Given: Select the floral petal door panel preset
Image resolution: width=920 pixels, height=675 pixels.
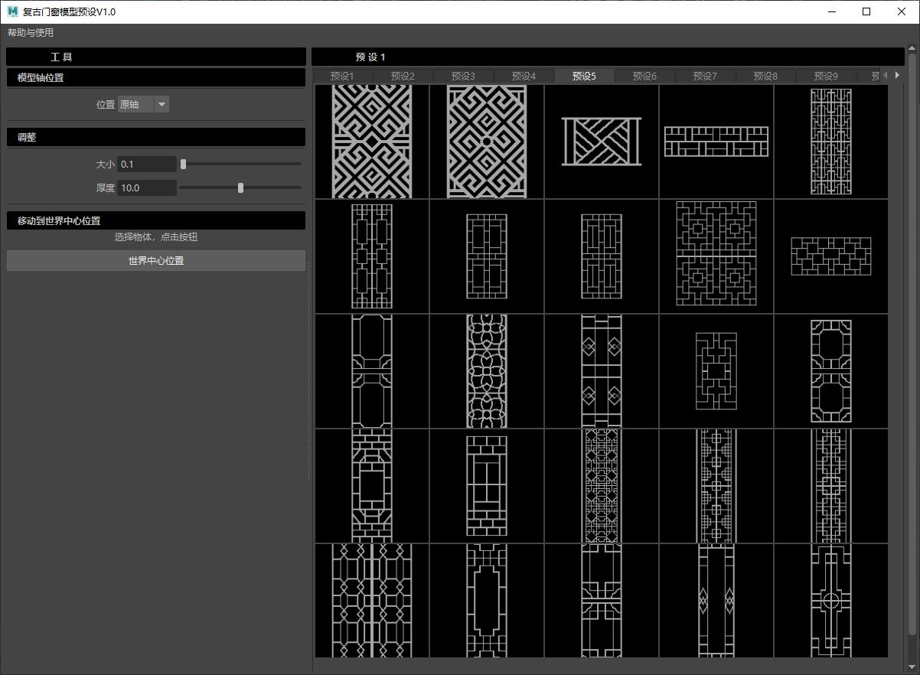Looking at the screenshot, I should point(487,371).
